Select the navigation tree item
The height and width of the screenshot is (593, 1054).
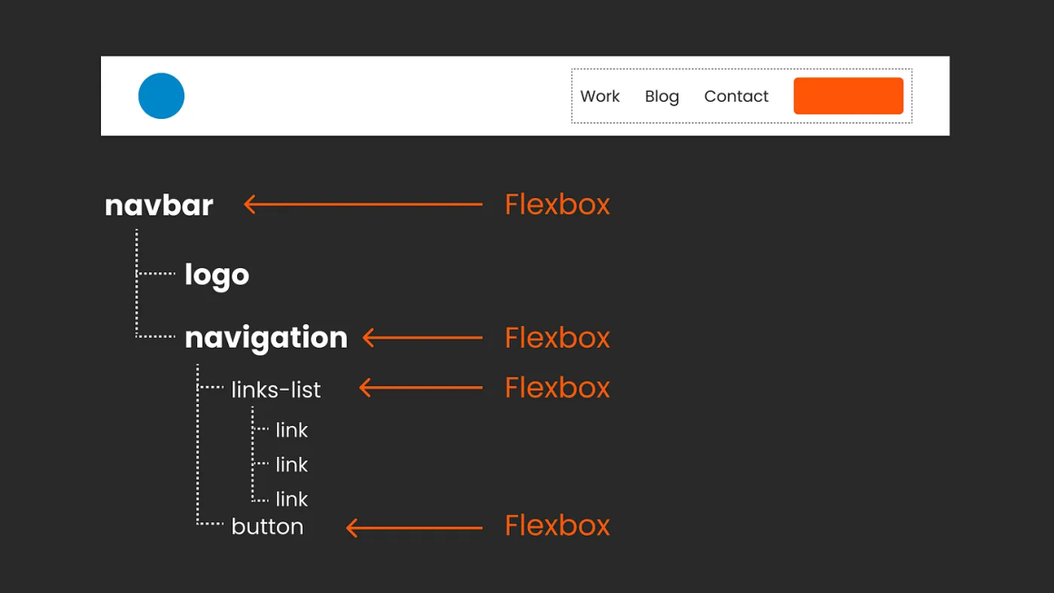pyautogui.click(x=265, y=338)
